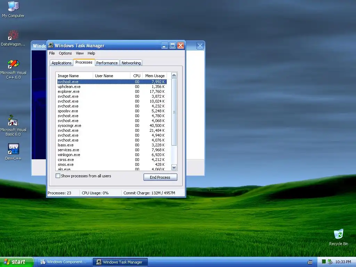Screen dimensions: 356x267
Task: Click Windows Task Manager taskbar button
Action: [x=120, y=262]
